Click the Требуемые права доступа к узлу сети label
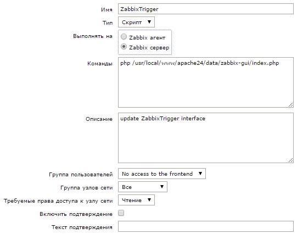 tap(58, 201)
